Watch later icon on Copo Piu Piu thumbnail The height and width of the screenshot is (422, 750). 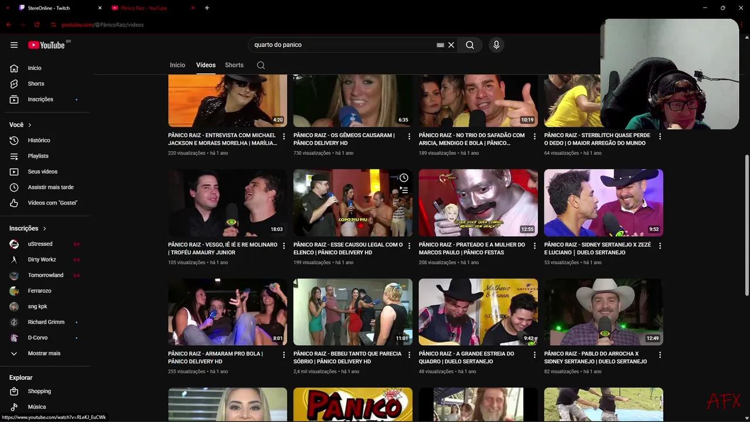[x=404, y=178]
